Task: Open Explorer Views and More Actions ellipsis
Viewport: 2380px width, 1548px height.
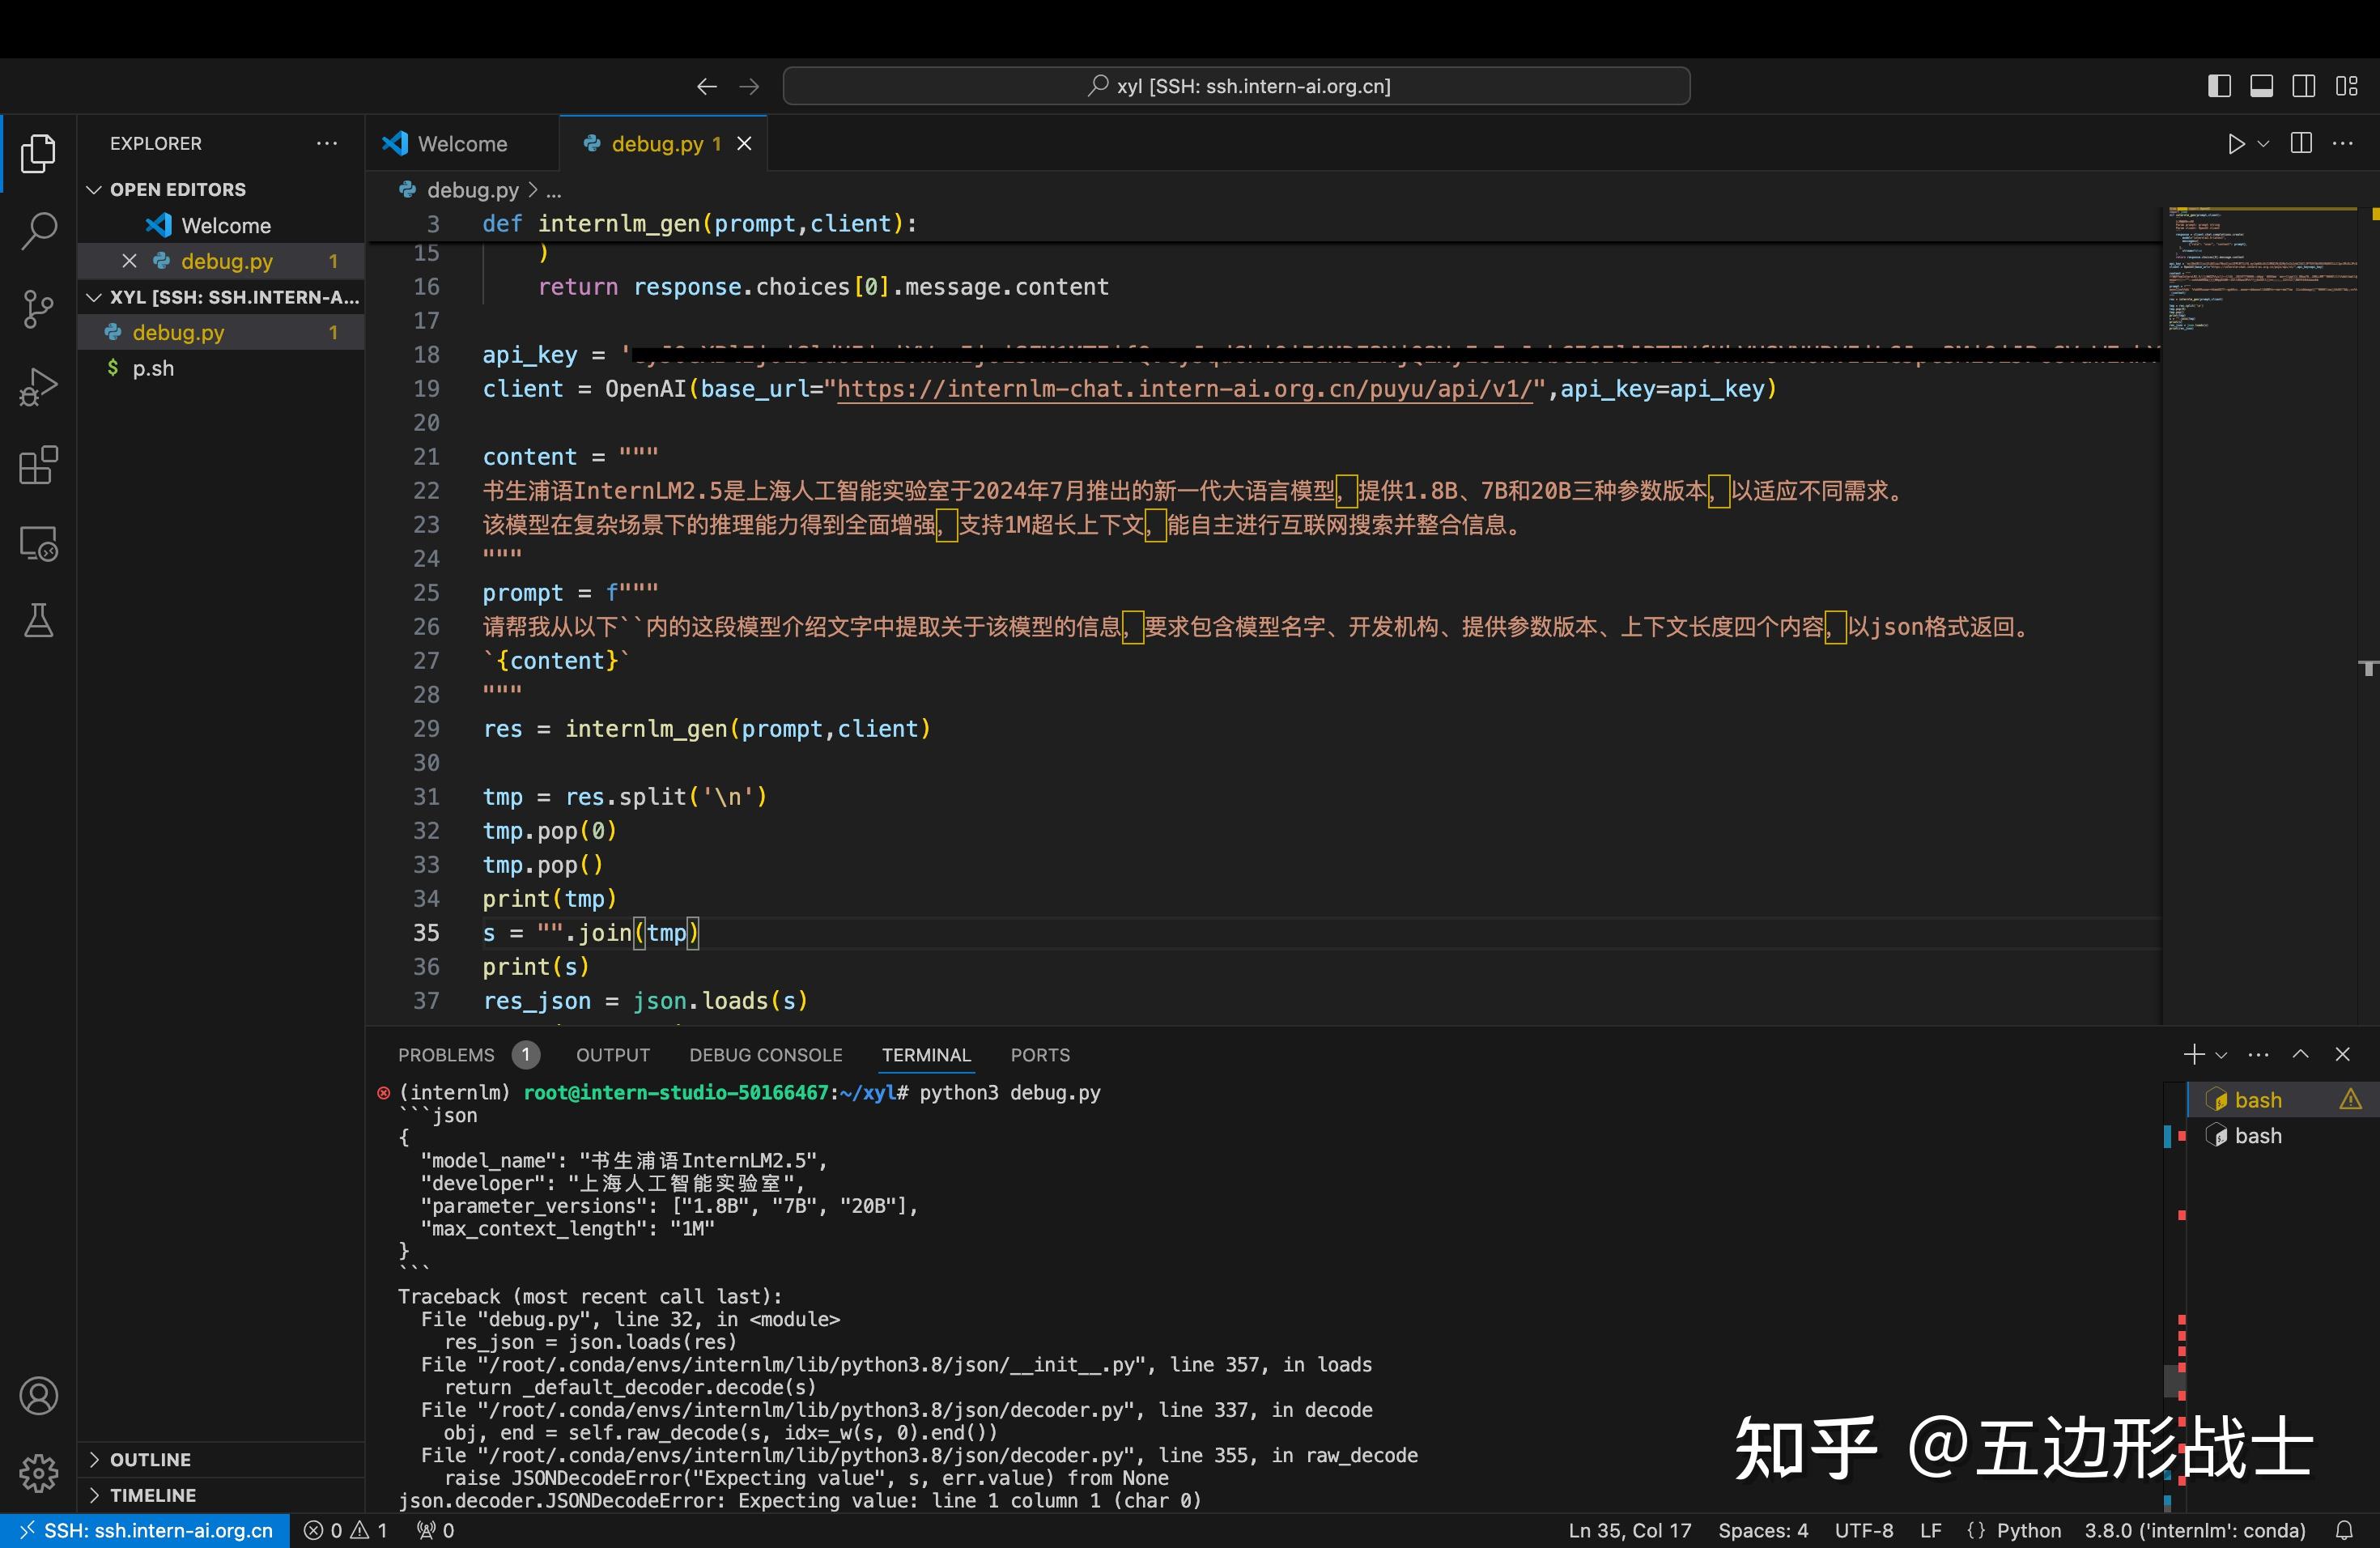Action: (326, 143)
